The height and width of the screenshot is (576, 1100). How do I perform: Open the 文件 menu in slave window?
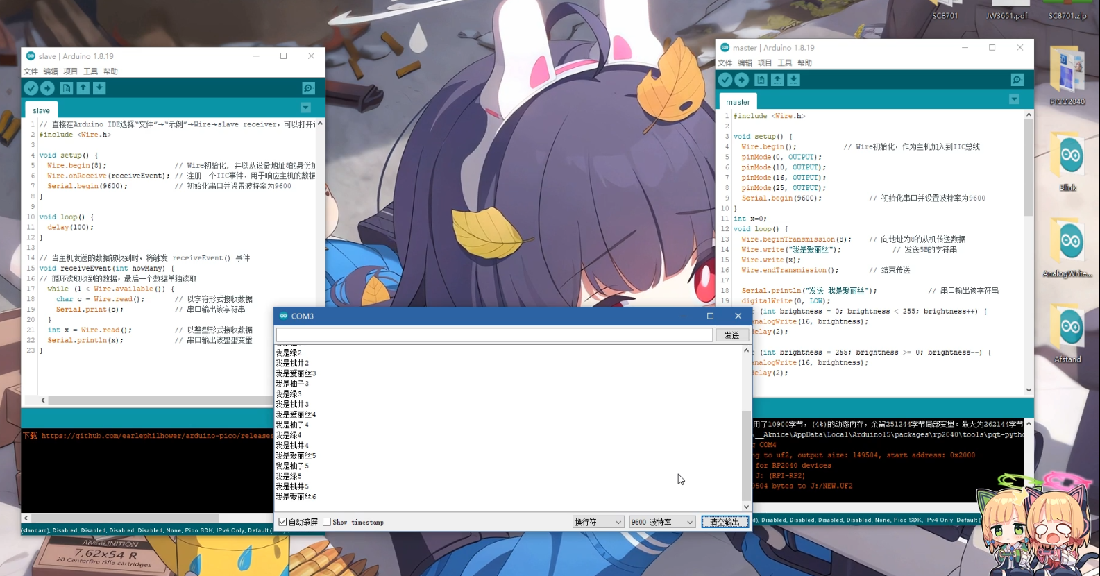(31, 71)
